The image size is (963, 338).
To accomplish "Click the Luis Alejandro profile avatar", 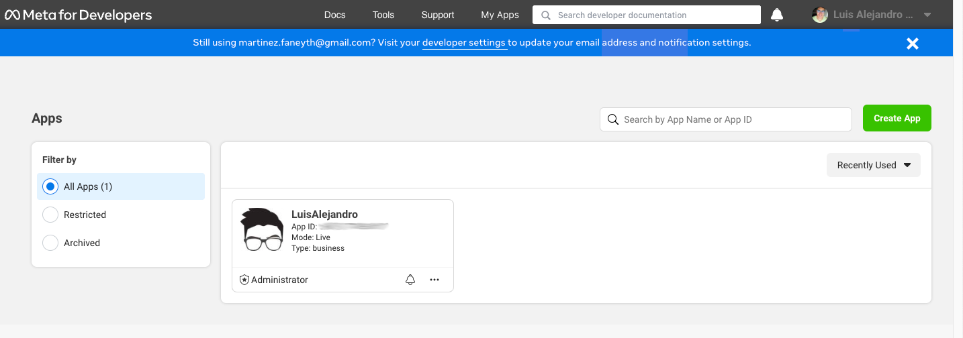I will point(820,15).
